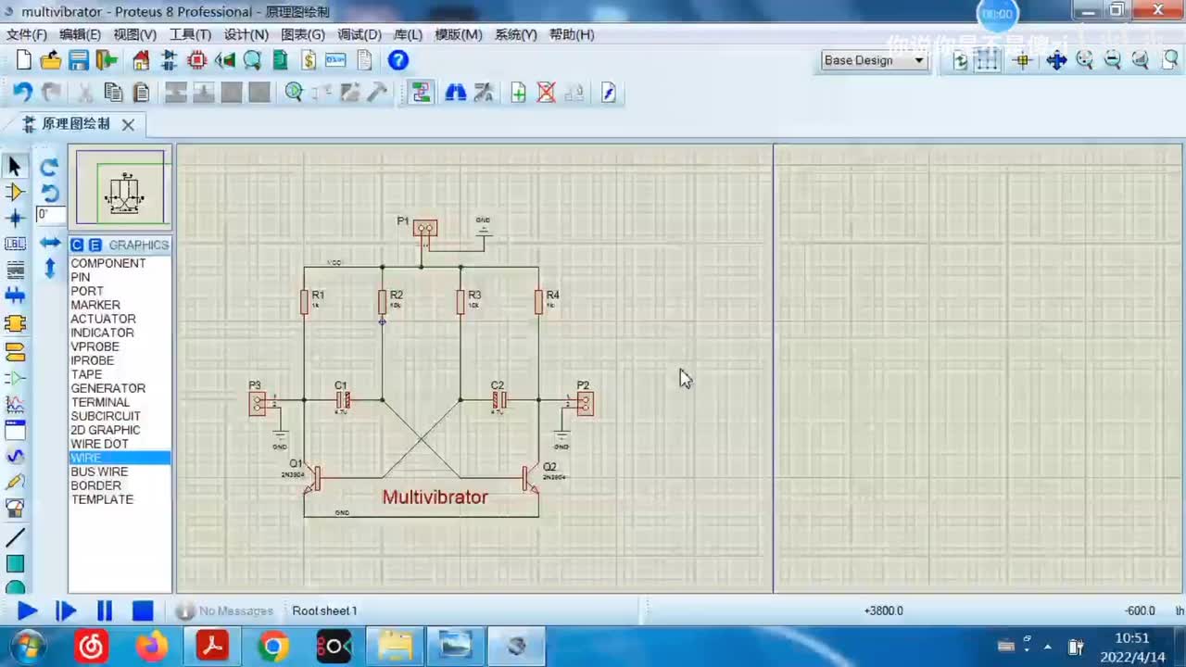Open Chrome from taskbar

(x=273, y=646)
